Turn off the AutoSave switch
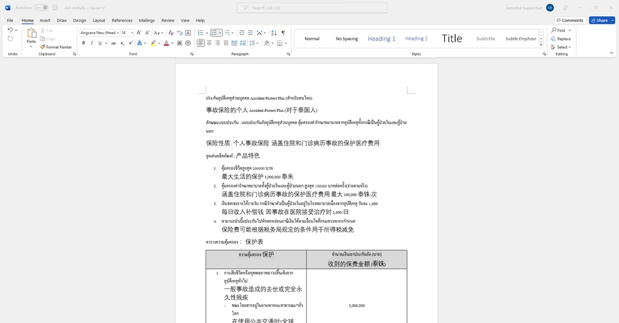This screenshot has width=619, height=323. 41,8
